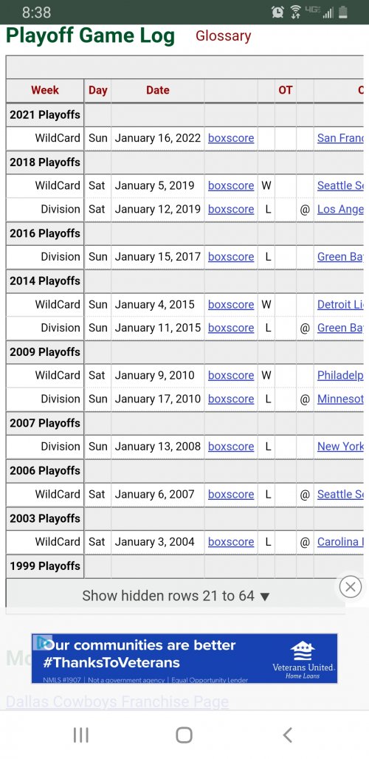This screenshot has height=759, width=369.
Task: Sort by the OT column header
Action: 286,90
